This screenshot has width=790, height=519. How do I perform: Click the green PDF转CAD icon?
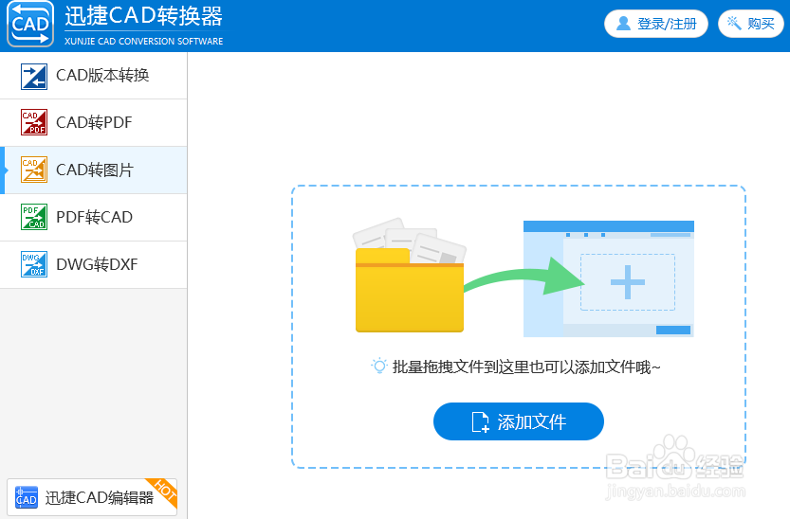tap(34, 217)
